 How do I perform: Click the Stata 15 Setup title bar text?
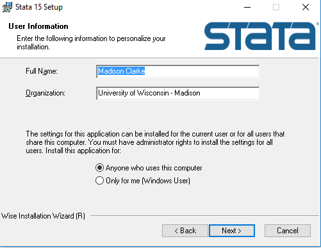[39, 7]
